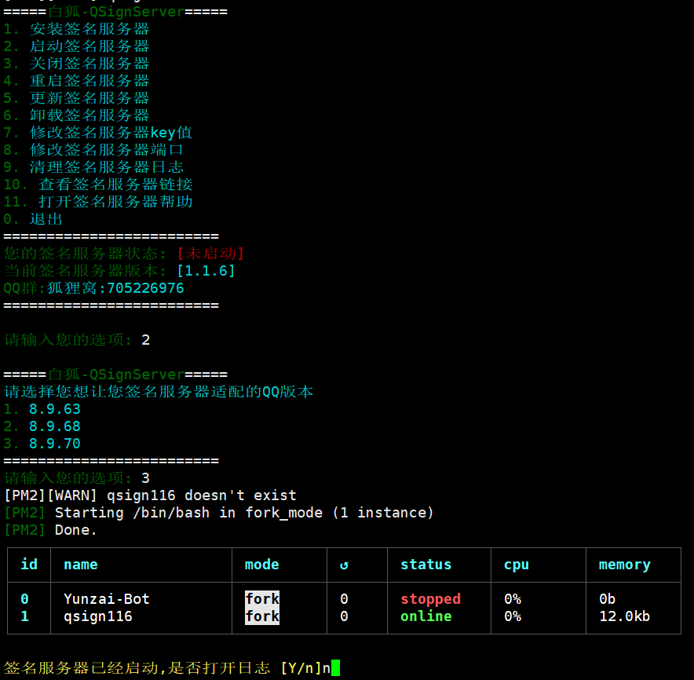This screenshot has width=694, height=680.
Task: Select option 7 修改签名服务器key值
Action: coord(97,133)
